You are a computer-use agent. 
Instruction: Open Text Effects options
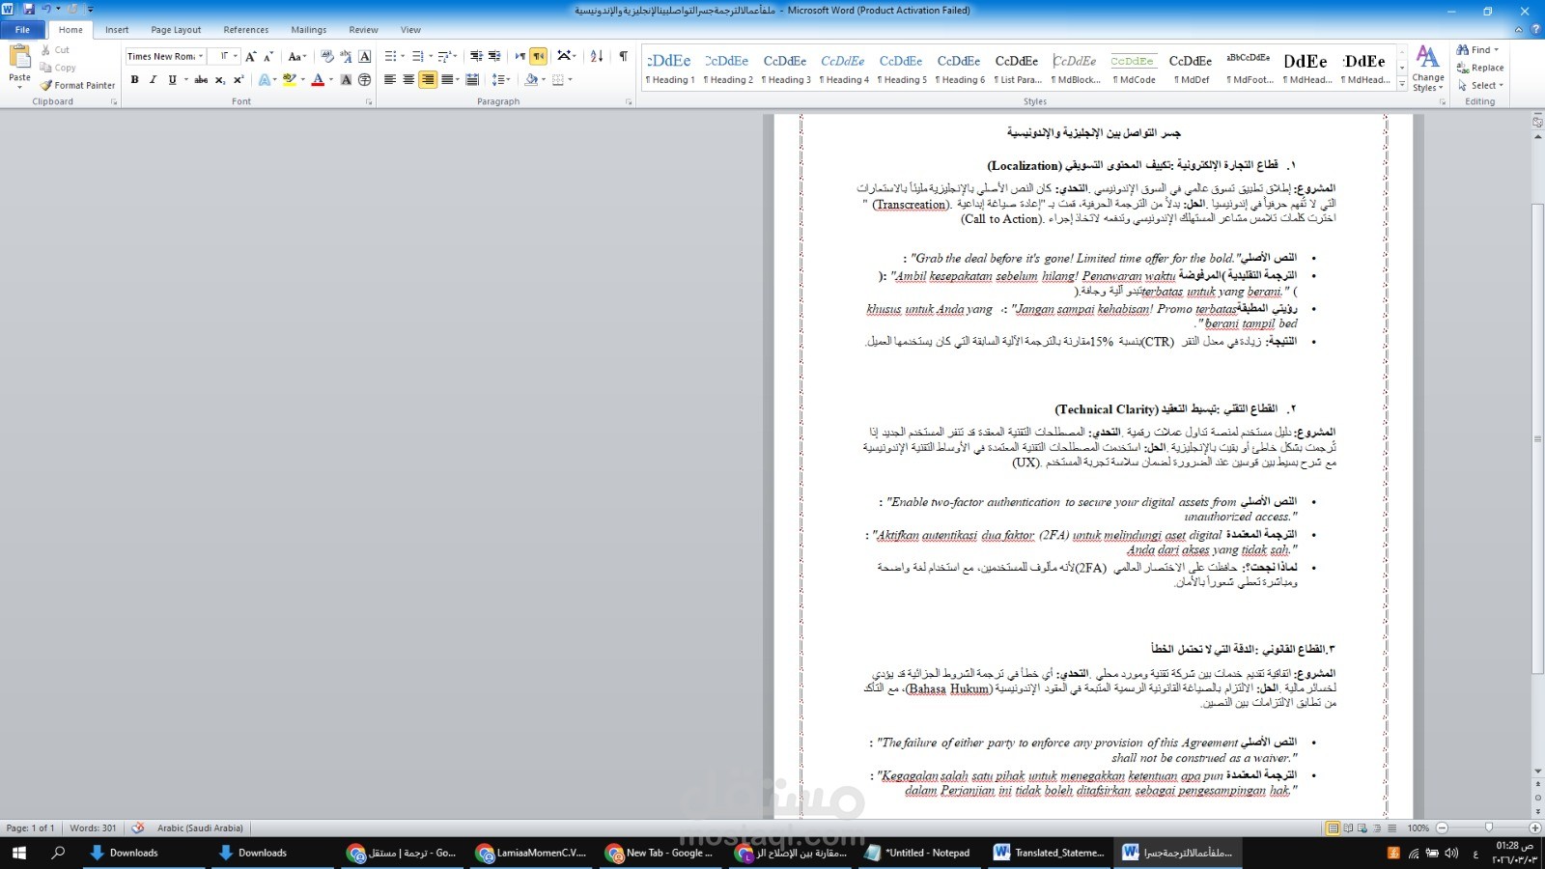pyautogui.click(x=267, y=80)
